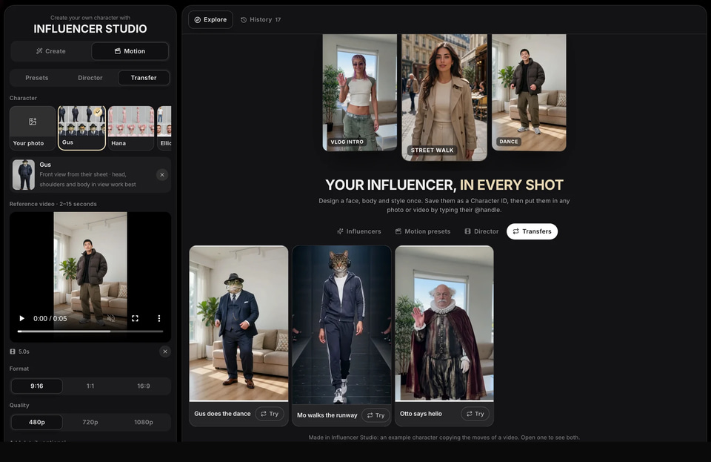Choose the 9:16 format
This screenshot has height=462, width=711.
pos(37,386)
